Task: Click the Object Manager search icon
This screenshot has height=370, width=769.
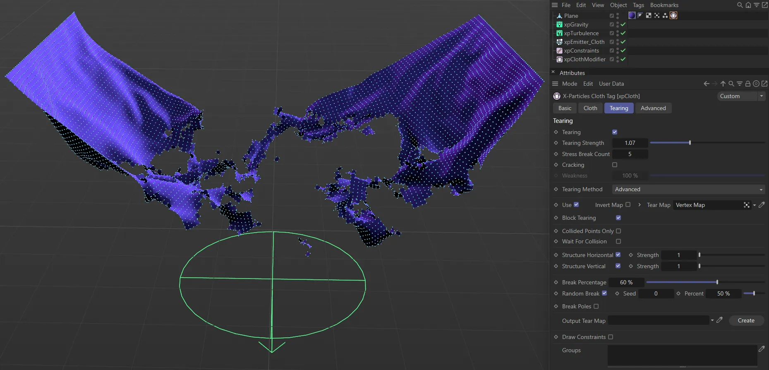Action: 740,5
